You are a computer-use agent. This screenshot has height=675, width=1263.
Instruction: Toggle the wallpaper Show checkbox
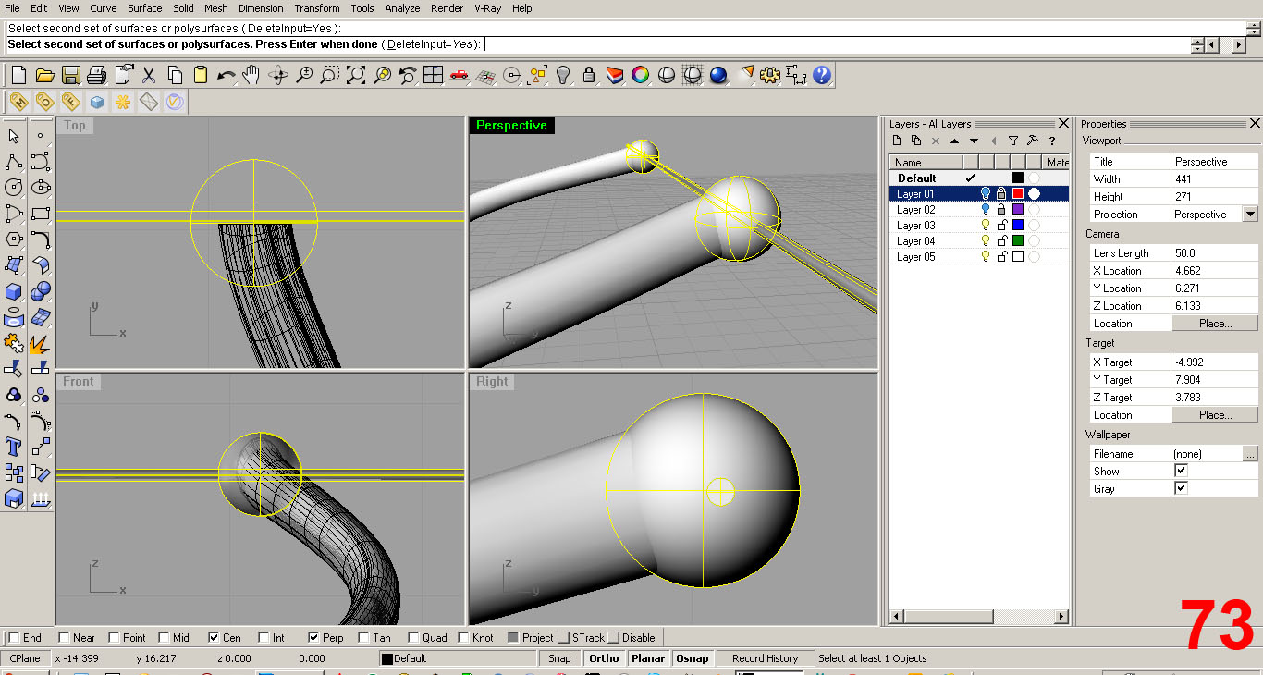point(1181,471)
